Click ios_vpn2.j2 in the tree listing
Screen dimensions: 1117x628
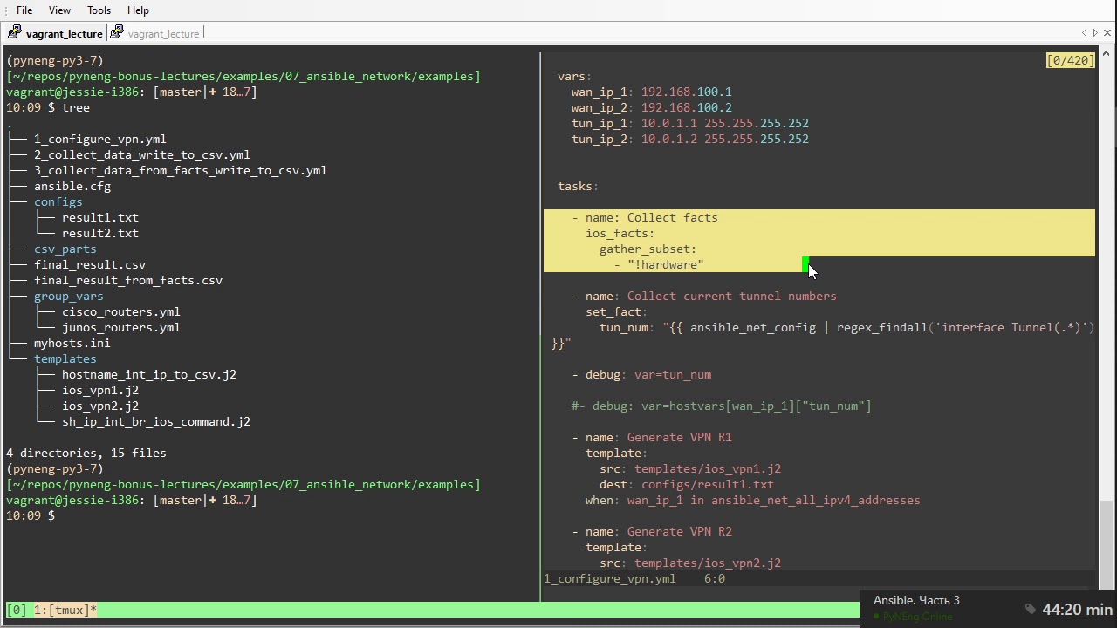pos(100,406)
